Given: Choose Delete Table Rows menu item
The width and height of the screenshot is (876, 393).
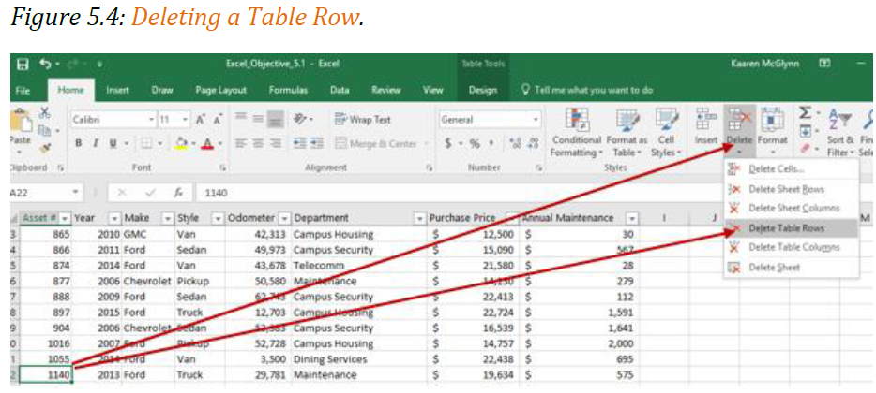Looking at the screenshot, I should pos(791,228).
